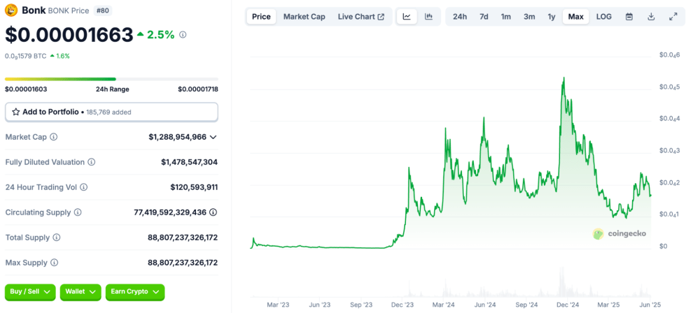Screen dimensions: 686x313
Task: Open the Buy / Sell dropdown
Action: (30, 291)
